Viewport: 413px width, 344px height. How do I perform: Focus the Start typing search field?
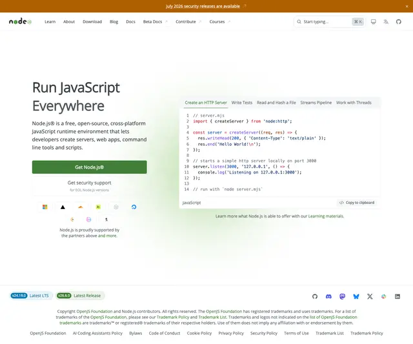329,21
